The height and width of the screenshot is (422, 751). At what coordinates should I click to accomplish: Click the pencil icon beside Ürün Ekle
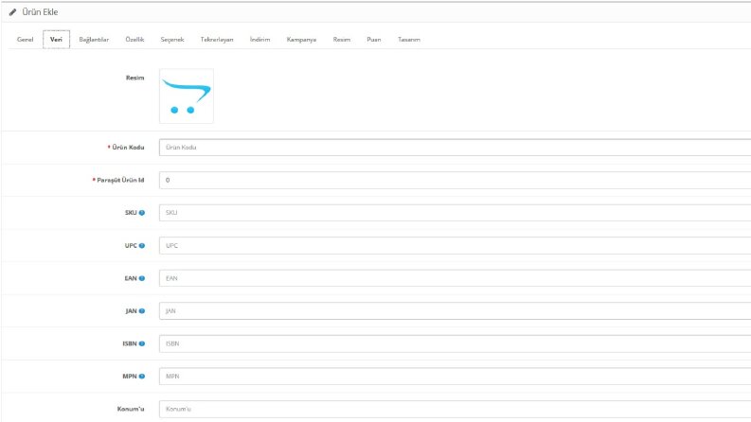coord(13,12)
